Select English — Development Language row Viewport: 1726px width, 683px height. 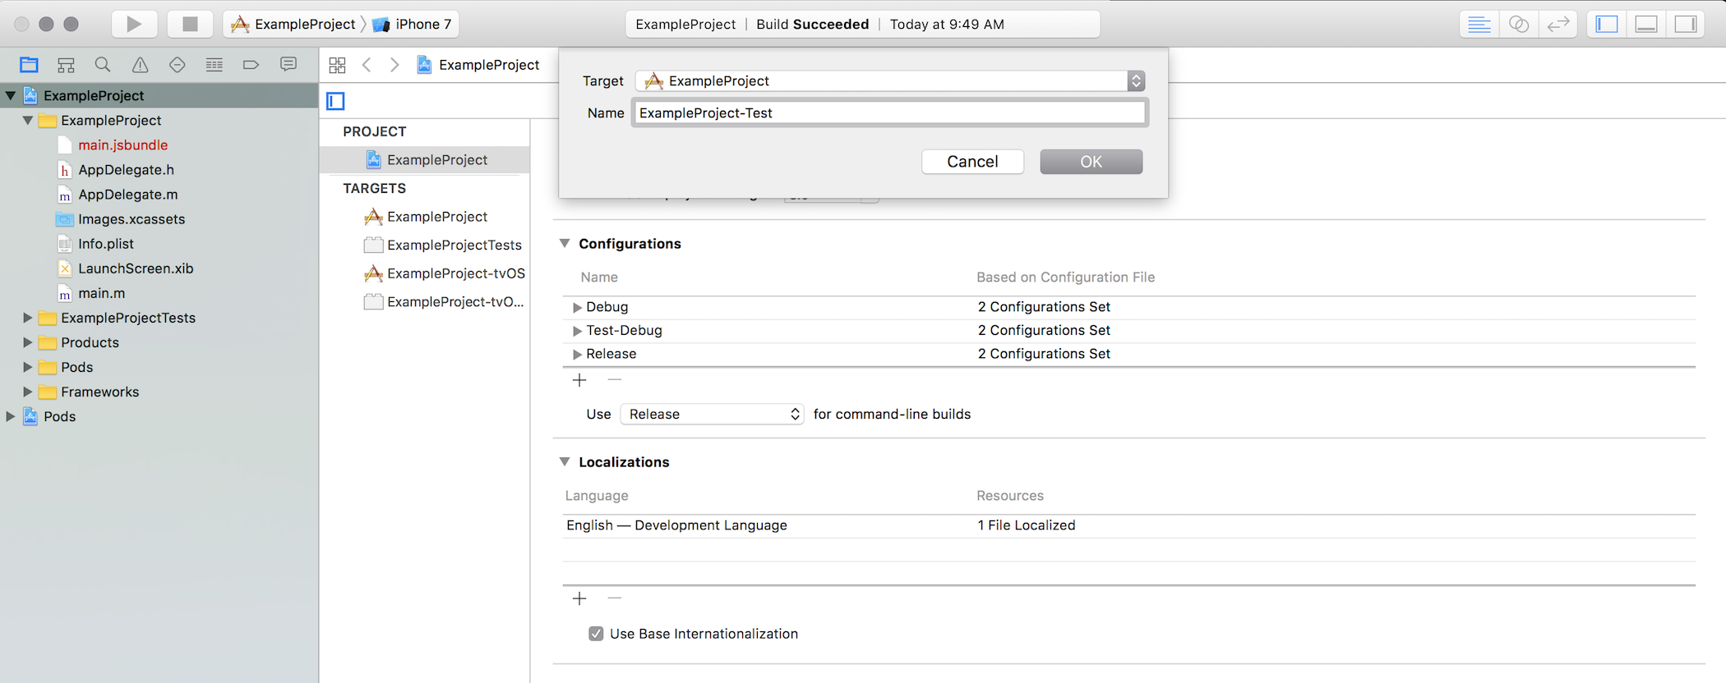[x=1128, y=525]
